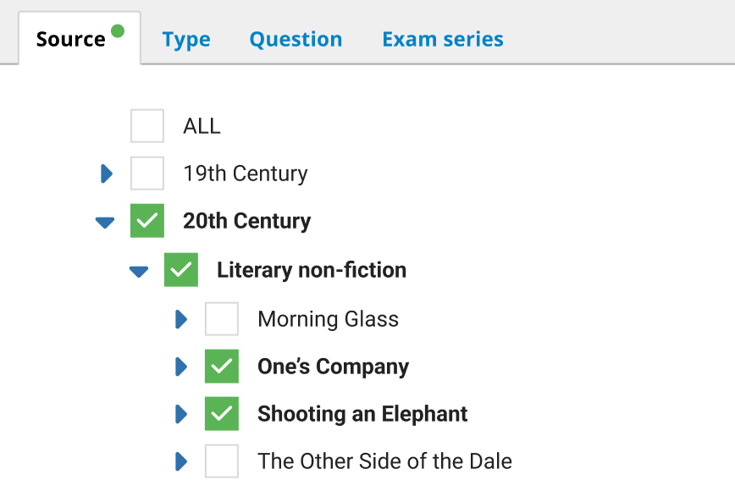The width and height of the screenshot is (735, 491).
Task: Expand the 19th Century tree node
Action: (x=107, y=174)
